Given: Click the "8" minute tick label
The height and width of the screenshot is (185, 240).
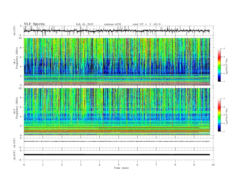Looking at the screenshot, I should [175, 165].
